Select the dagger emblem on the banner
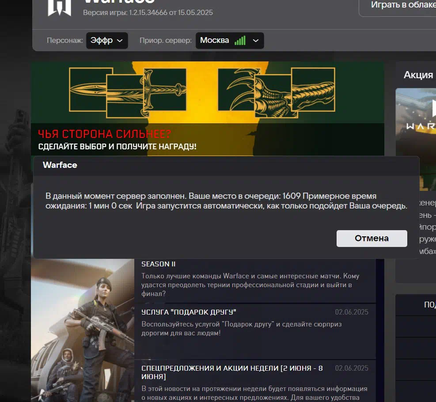This screenshot has height=402, width=436. pyautogui.click(x=128, y=92)
